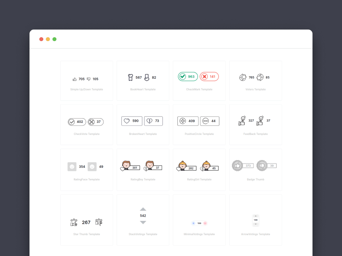342x256 pixels.
Task: Click the thumbs-up icon beside 705
Action: pos(74,79)
